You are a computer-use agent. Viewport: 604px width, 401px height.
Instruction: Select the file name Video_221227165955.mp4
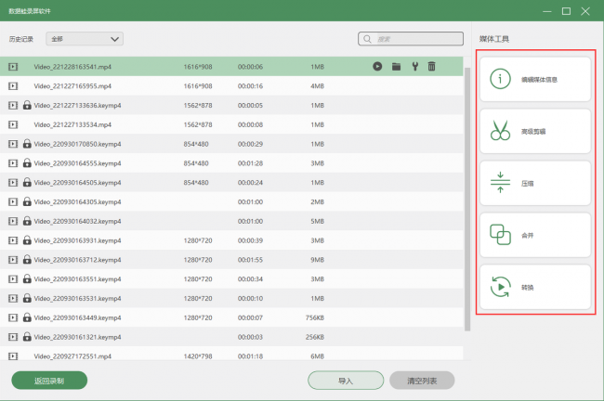[x=72, y=86]
